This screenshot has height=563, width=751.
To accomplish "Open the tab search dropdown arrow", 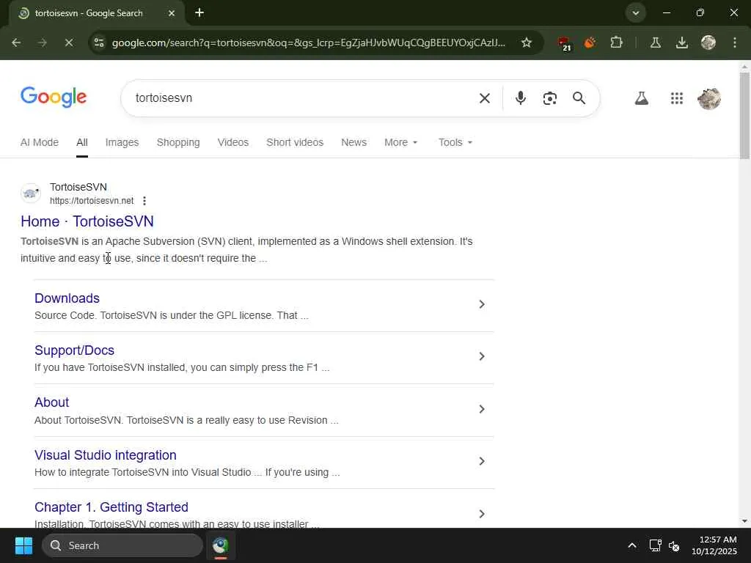I will (x=636, y=13).
